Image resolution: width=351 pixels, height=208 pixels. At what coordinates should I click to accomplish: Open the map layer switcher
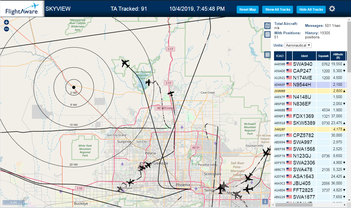click(x=267, y=26)
